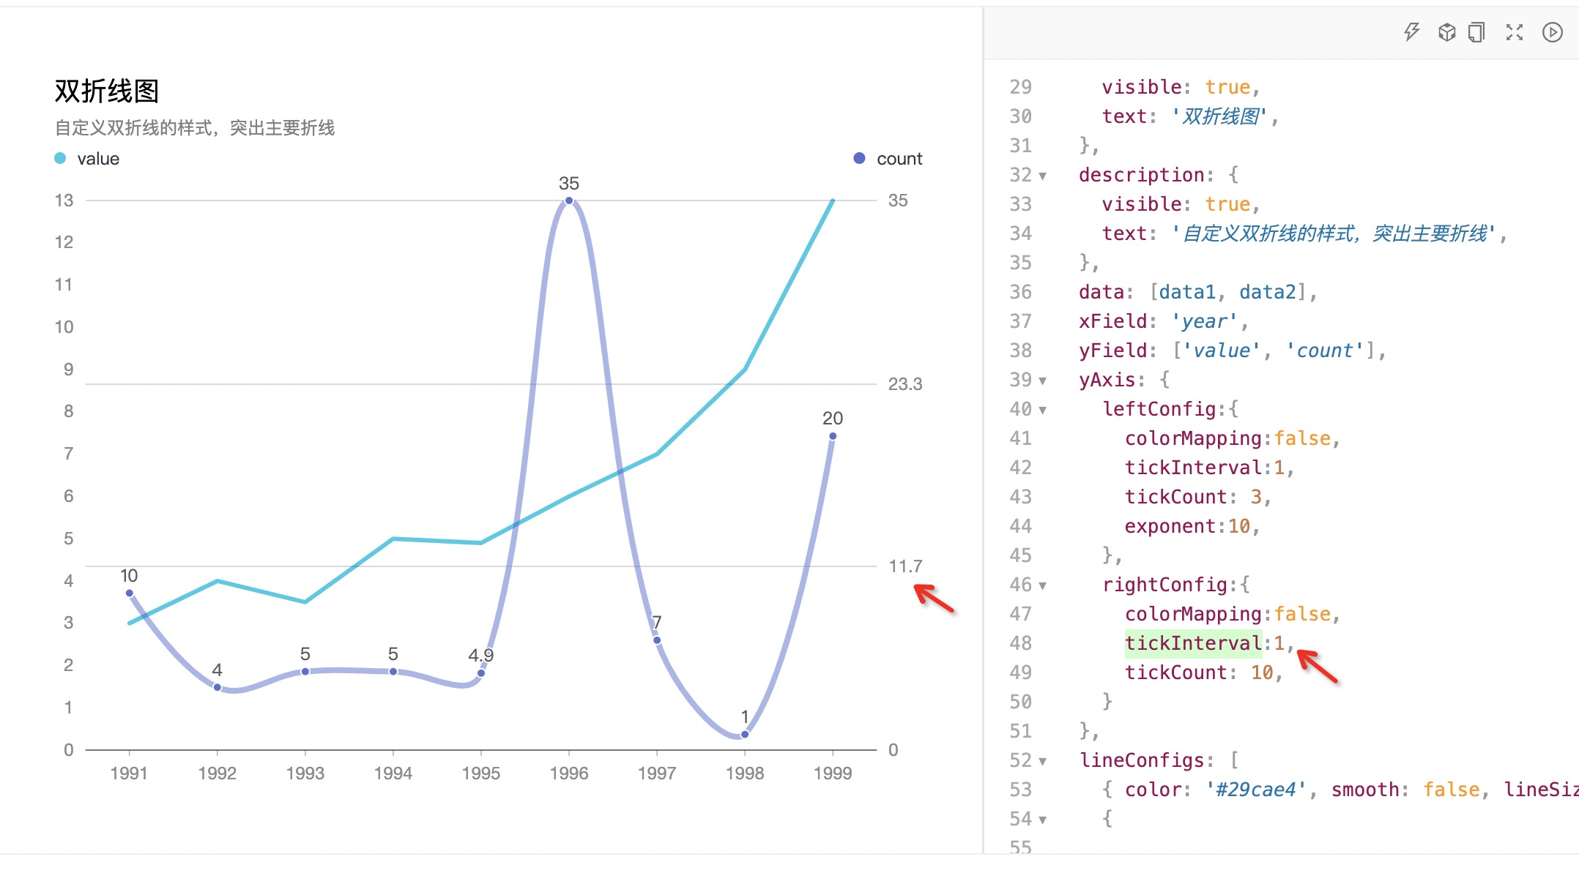Collapse the yAxis object on line 39

[1041, 379]
